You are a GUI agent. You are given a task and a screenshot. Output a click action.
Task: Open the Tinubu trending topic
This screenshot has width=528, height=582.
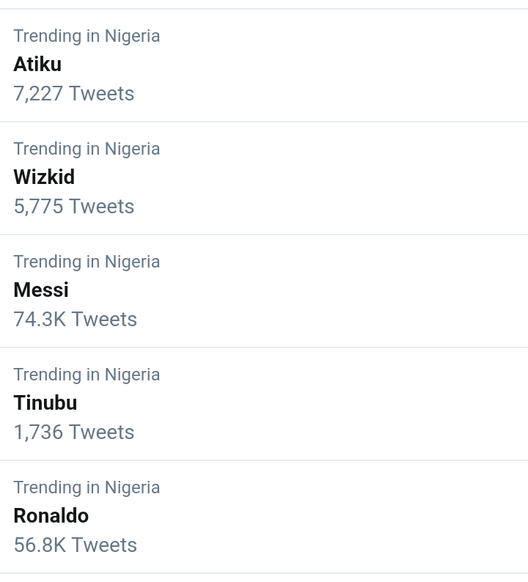tap(264, 404)
